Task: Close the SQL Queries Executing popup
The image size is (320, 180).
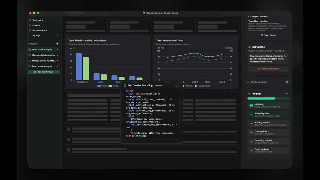Action: tap(177, 85)
